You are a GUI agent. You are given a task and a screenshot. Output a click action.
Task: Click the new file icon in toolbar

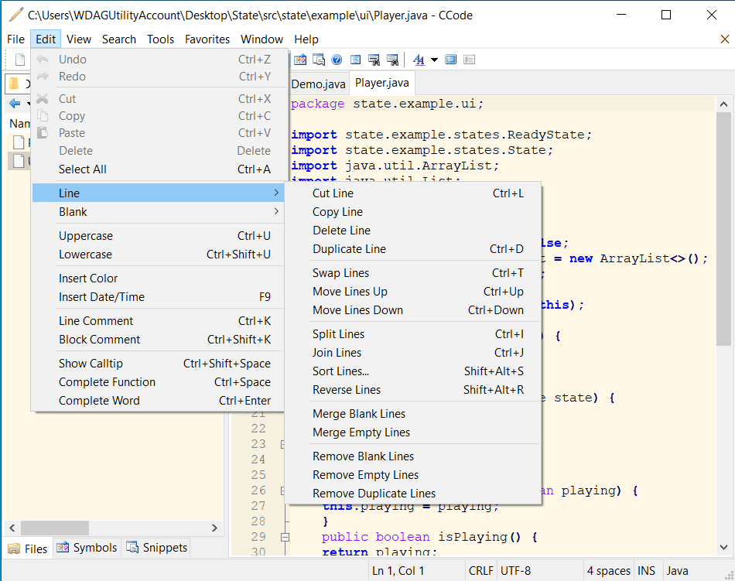(x=19, y=60)
